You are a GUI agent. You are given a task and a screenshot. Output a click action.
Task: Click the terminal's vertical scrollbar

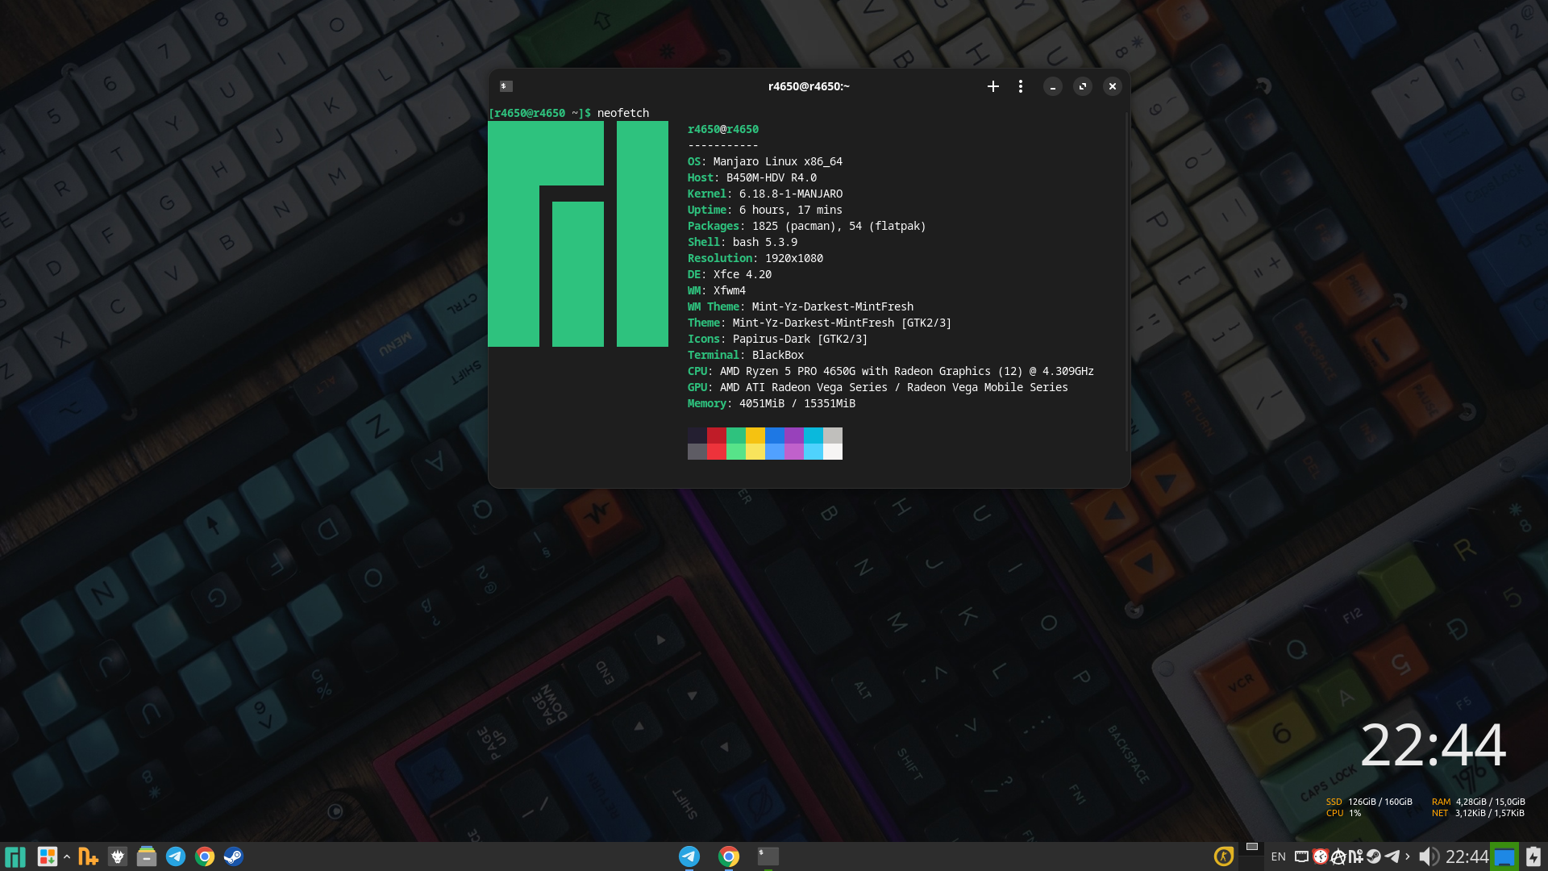(x=1126, y=282)
